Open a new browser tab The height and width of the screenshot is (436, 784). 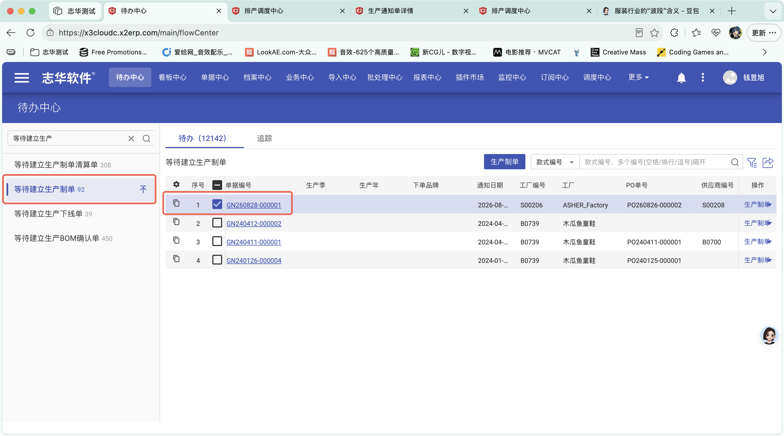tap(732, 11)
